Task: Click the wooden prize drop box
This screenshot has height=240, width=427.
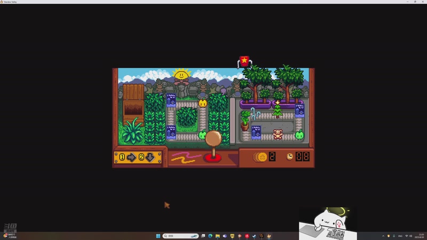Action: pos(133,104)
